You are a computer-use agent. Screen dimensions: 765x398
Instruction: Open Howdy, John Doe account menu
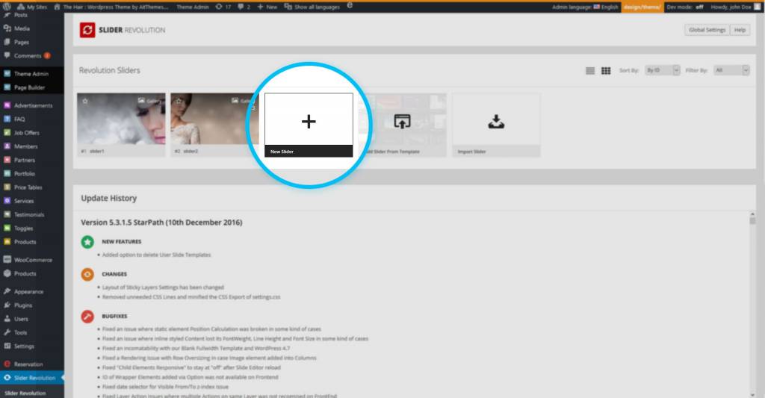[x=736, y=7]
